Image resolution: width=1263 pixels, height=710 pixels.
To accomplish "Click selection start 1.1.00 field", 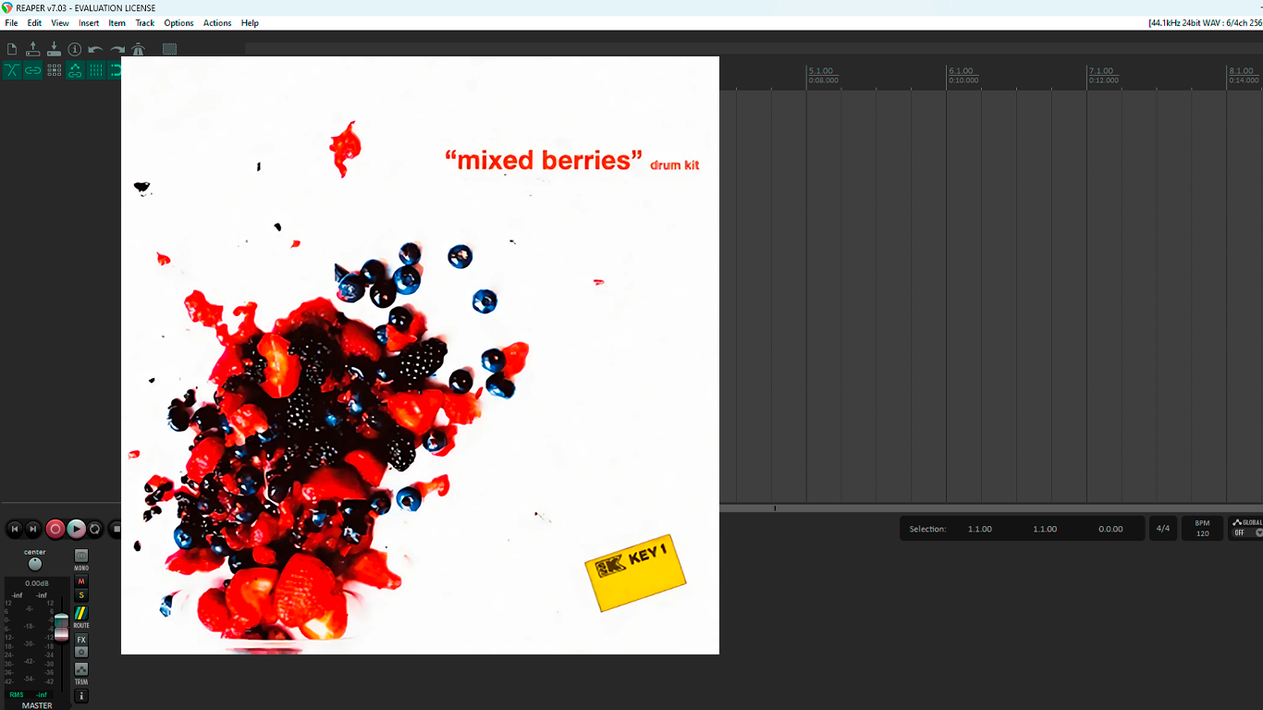I will 980,529.
